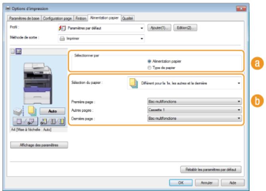Click the Sélection du papier : label
This screenshot has height=191, width=266.
click(x=87, y=83)
